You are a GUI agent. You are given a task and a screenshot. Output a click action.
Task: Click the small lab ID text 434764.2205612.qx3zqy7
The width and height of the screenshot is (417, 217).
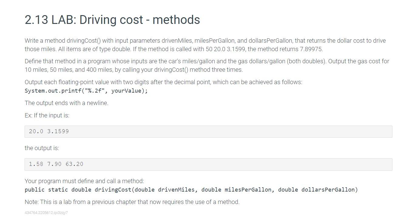pyautogui.click(x=46, y=213)
